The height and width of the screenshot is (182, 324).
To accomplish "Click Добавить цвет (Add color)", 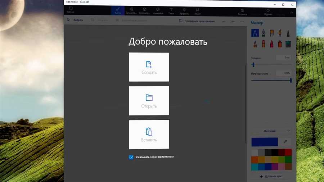I will click(271, 177).
